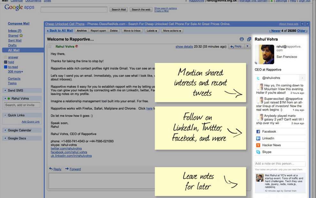Star the Welcome to Rapportive message
This screenshot has width=316, height=198.
coord(50,46)
